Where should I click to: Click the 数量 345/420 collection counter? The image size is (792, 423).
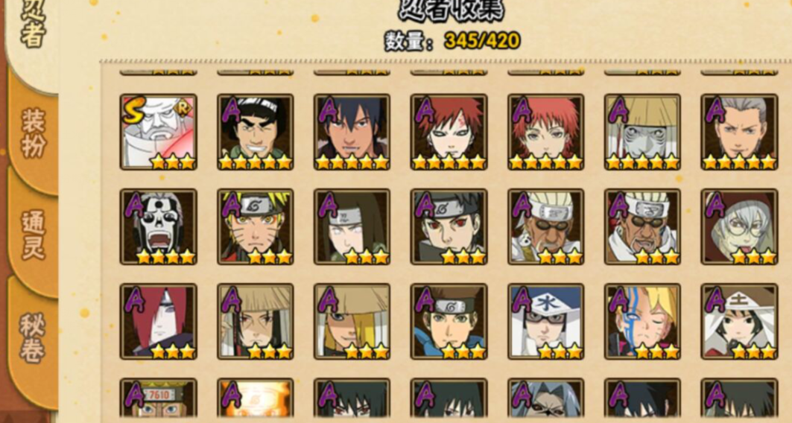452,41
